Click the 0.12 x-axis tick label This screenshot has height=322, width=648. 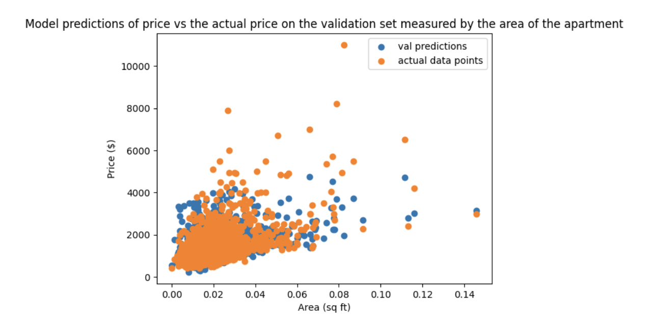(422, 294)
